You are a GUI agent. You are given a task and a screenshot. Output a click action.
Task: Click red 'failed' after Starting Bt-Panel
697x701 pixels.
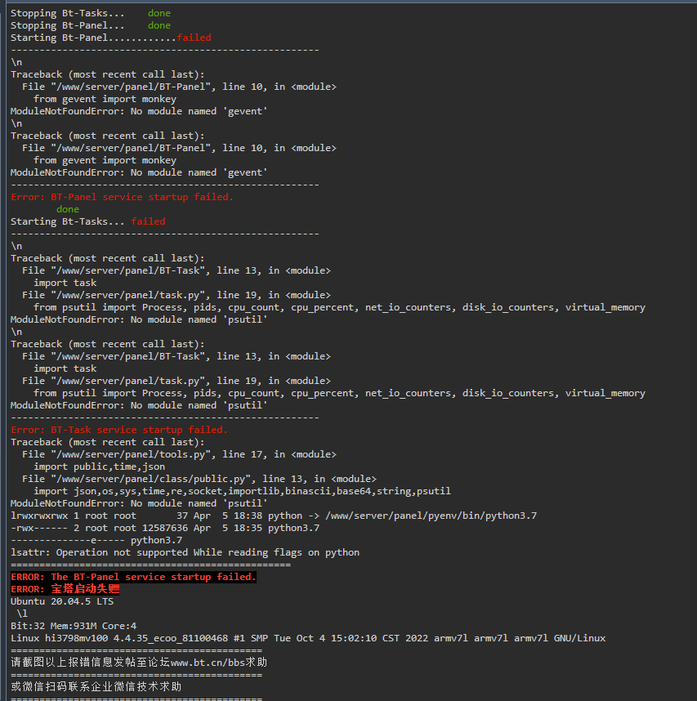tap(194, 38)
